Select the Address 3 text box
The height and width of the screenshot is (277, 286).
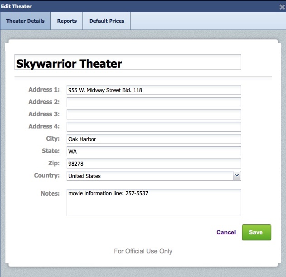point(154,114)
